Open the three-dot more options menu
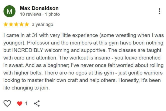This screenshot has height=111, width=166. [159, 11]
